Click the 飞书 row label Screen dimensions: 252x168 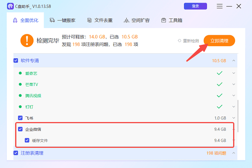click(x=29, y=118)
